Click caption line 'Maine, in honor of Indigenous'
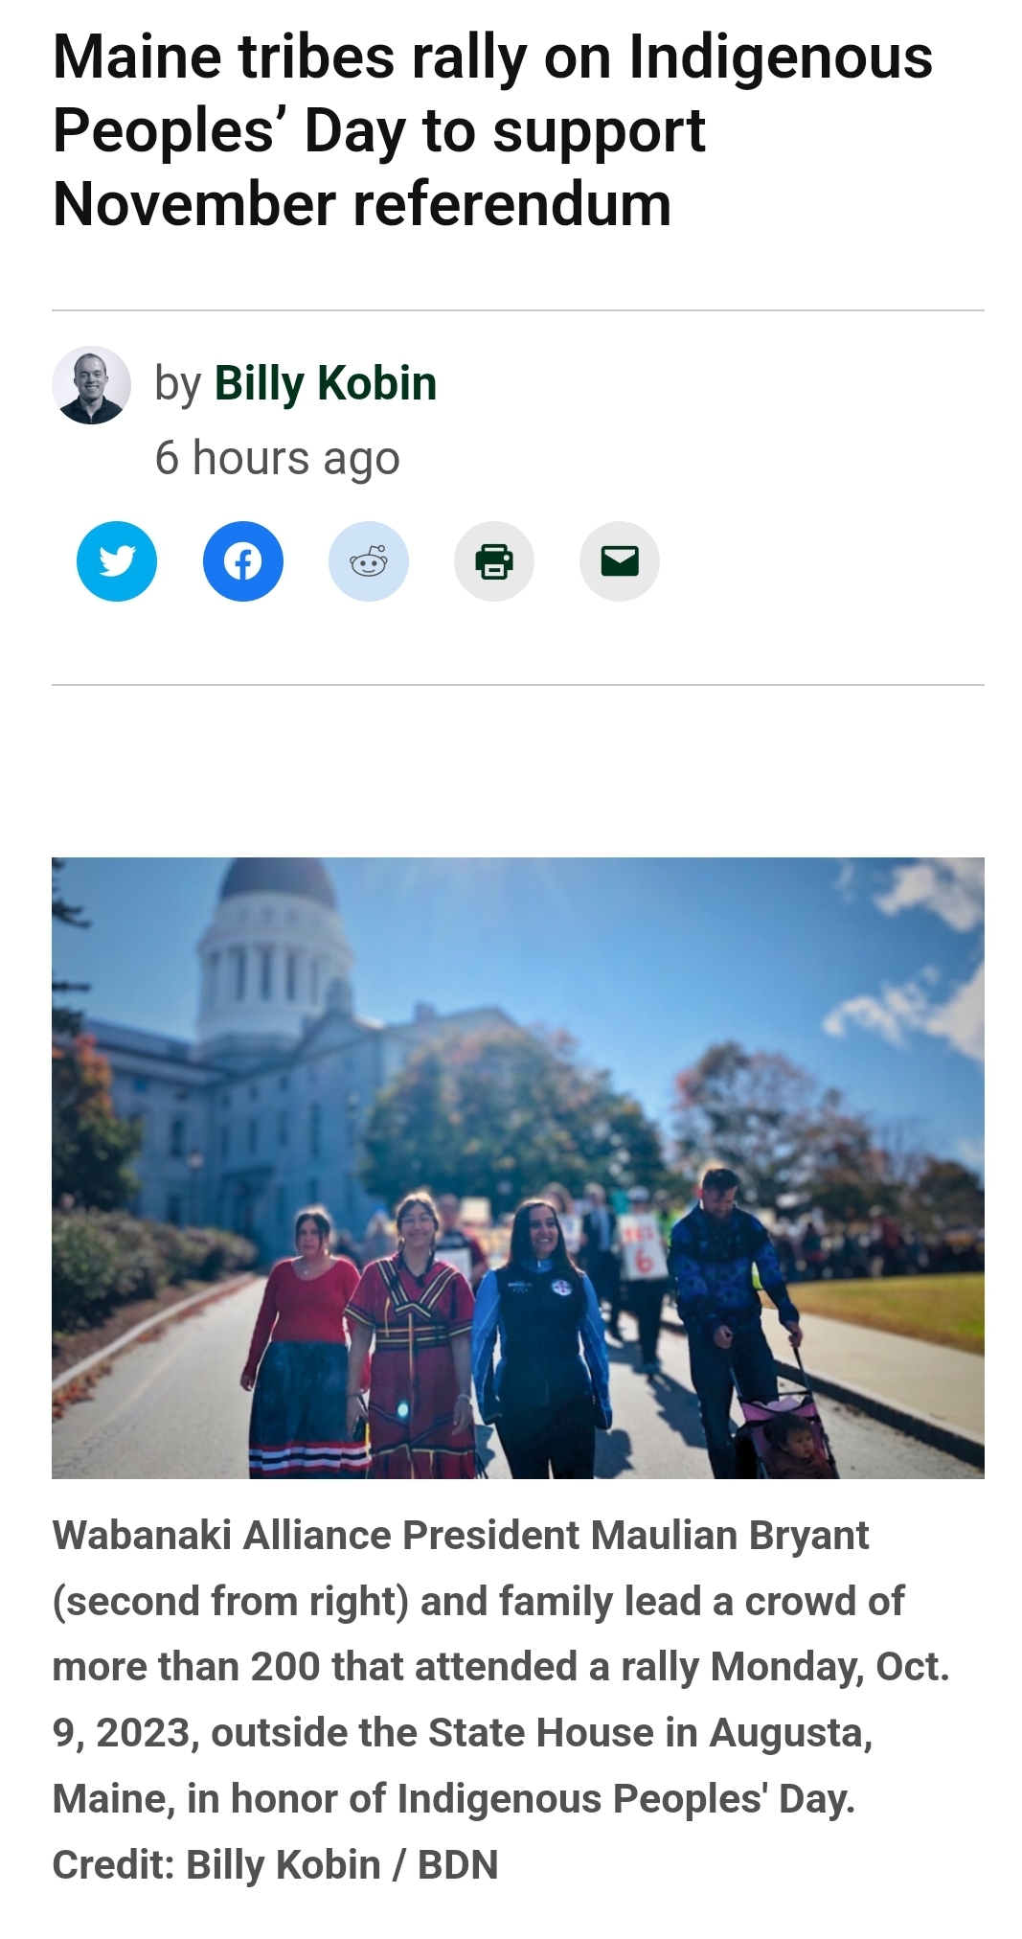The image size is (1022, 1939). [x=329, y=1799]
